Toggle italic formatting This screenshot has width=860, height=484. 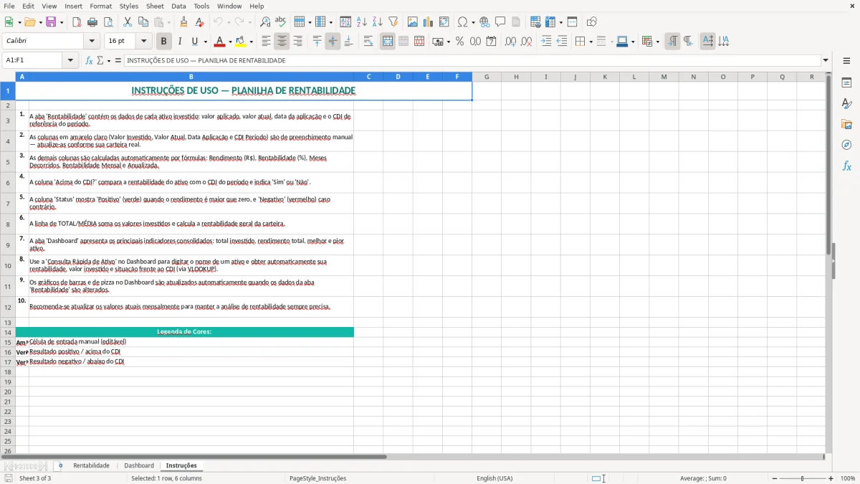180,42
